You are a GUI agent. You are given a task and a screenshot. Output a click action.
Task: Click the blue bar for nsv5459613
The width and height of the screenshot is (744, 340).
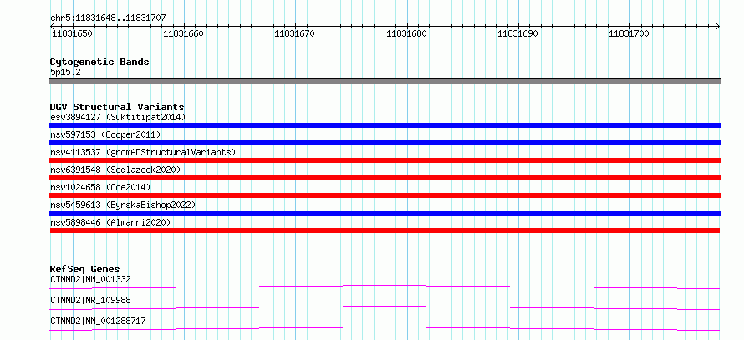tap(385, 213)
